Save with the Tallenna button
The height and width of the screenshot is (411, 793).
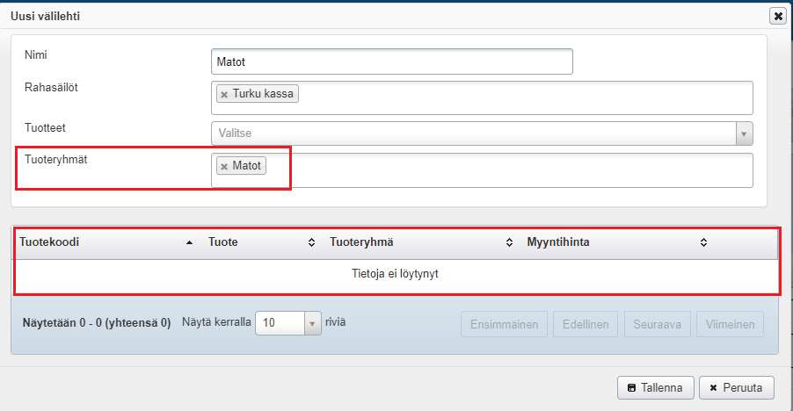tap(656, 387)
